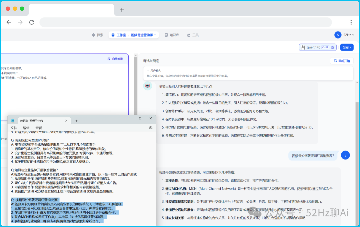Open the 探索 navigation tab

(x=98, y=35)
